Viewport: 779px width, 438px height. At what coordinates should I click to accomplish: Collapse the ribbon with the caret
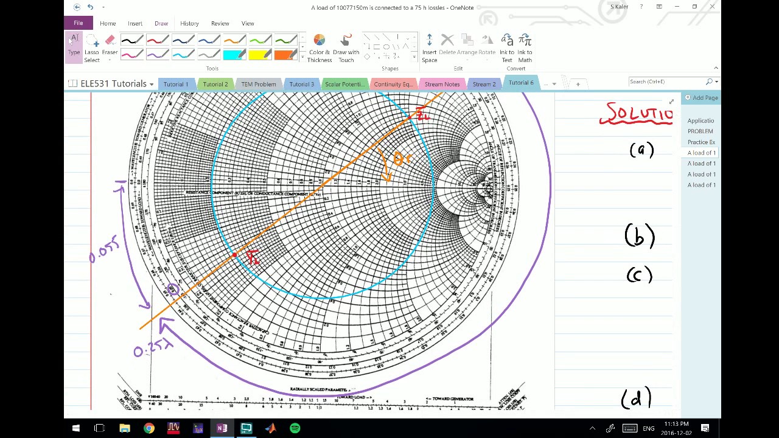click(716, 68)
